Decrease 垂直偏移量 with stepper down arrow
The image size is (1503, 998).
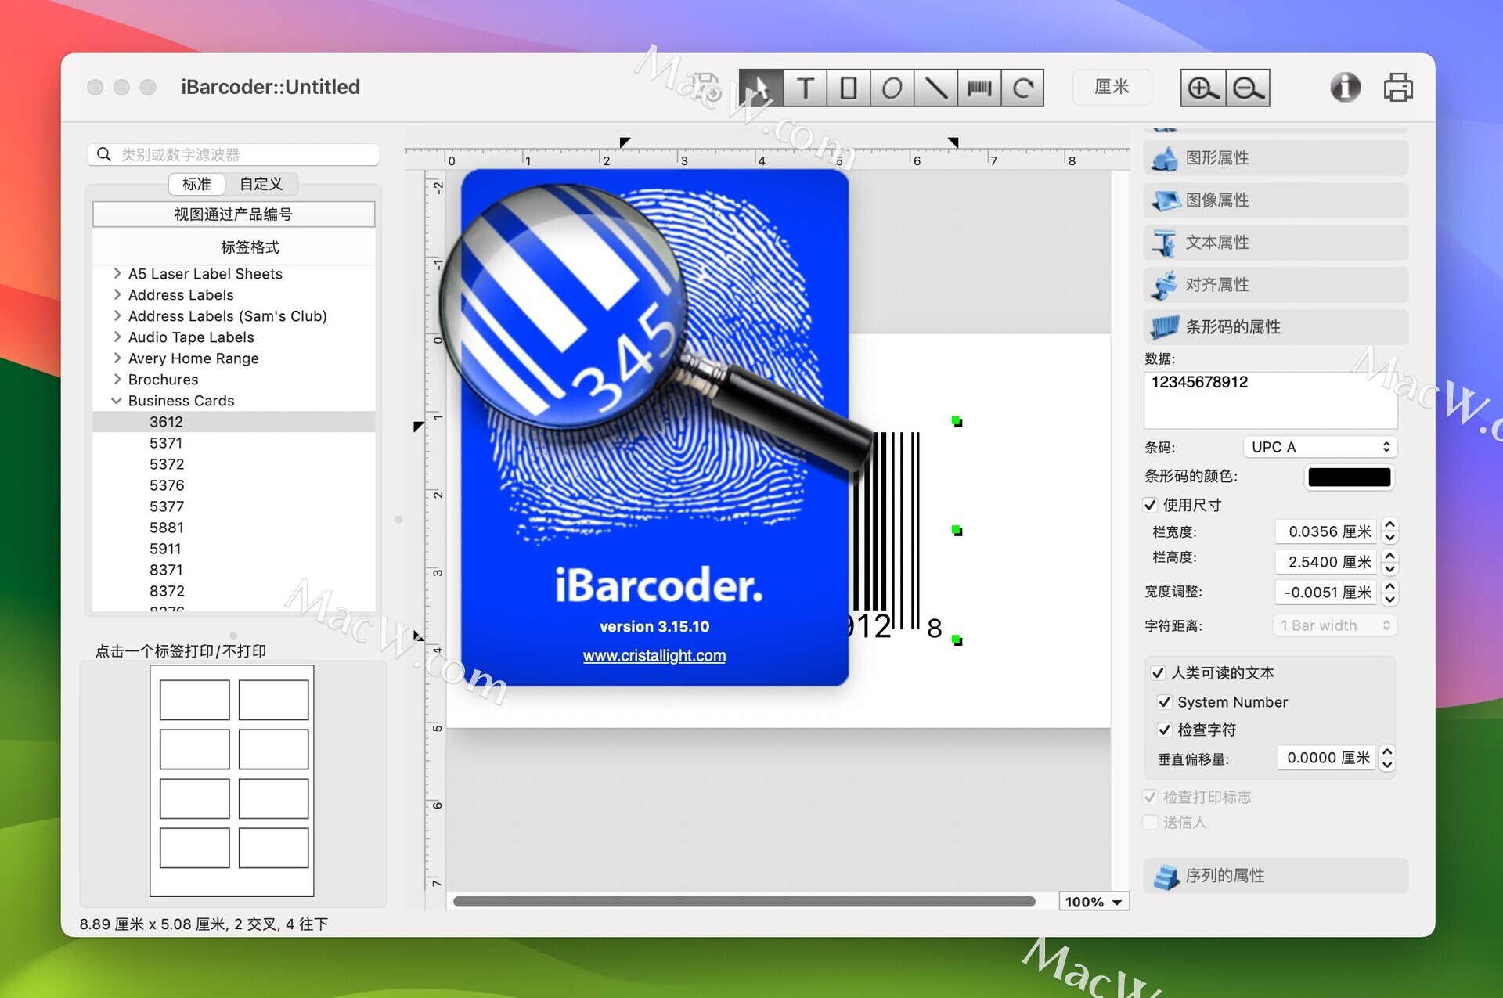1387,765
